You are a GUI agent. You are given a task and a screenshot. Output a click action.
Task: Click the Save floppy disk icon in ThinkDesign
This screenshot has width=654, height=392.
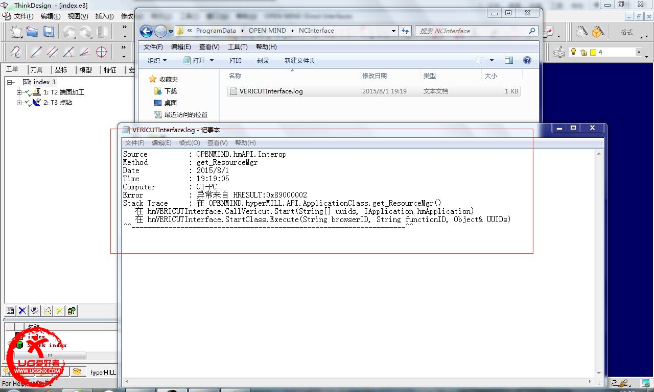pyautogui.click(x=49, y=32)
